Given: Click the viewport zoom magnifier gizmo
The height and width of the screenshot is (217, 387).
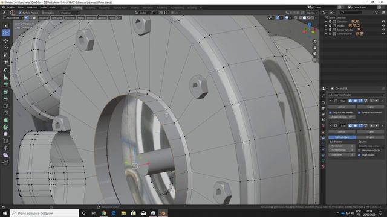Looking at the screenshot, I should (x=314, y=42).
